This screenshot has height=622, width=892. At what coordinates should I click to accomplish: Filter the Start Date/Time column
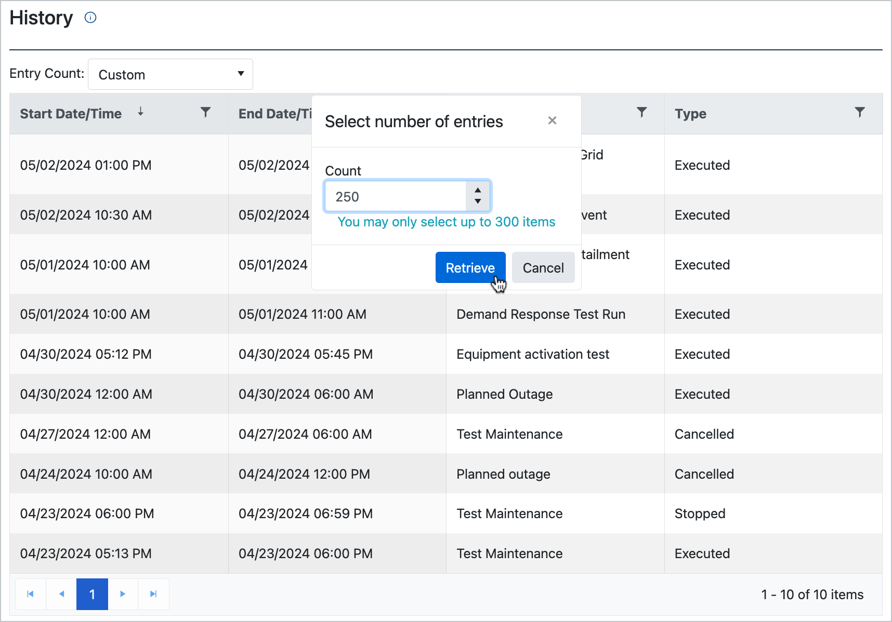pyautogui.click(x=206, y=112)
